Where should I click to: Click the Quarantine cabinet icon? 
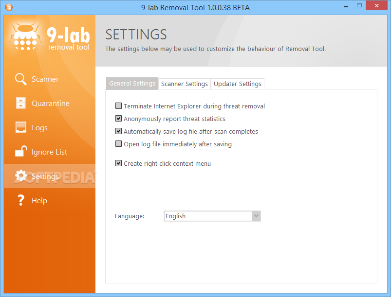click(x=21, y=103)
